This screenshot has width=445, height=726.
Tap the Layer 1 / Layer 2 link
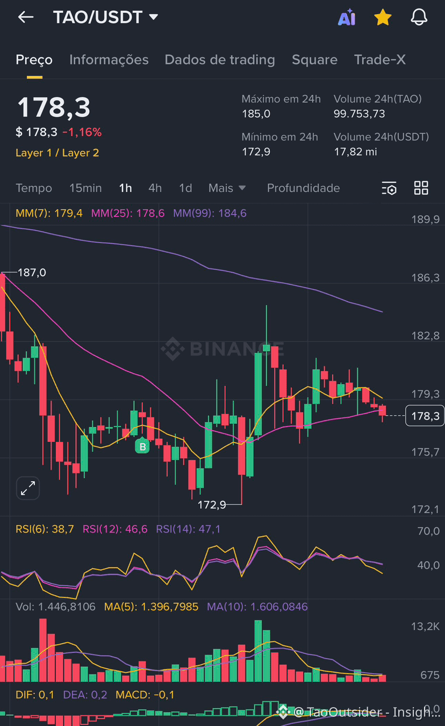57,153
